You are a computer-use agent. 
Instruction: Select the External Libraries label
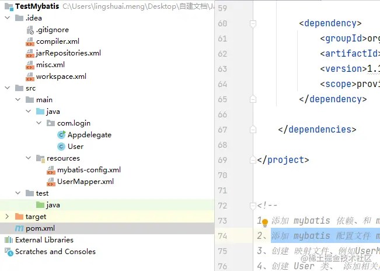[44, 239]
